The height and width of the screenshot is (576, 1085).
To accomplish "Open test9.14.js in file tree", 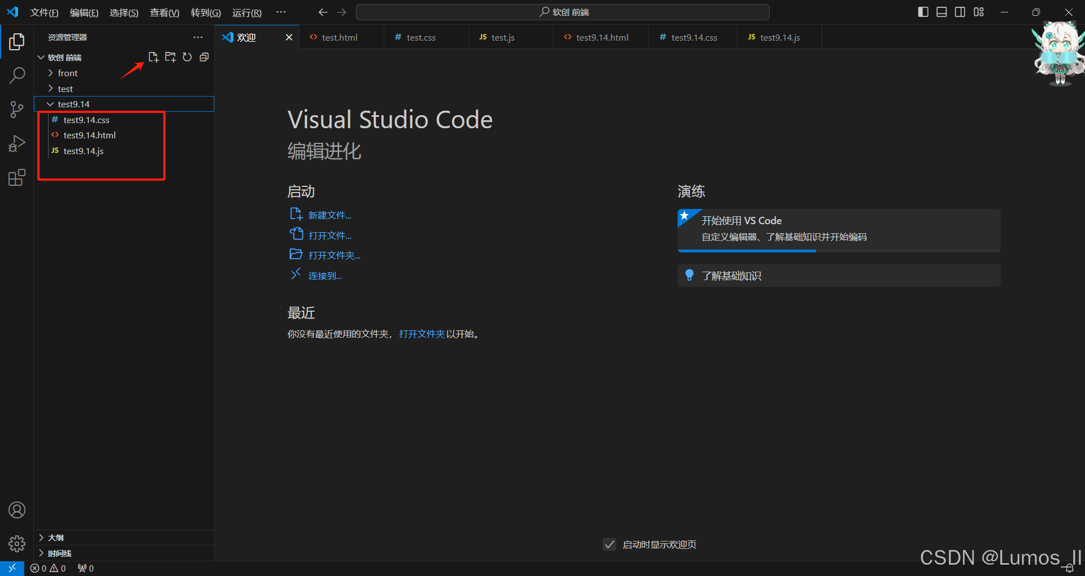I will tap(124, 151).
